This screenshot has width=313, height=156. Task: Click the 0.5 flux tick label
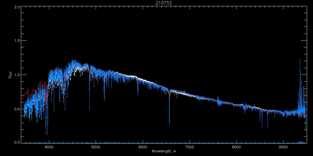pos(17,109)
